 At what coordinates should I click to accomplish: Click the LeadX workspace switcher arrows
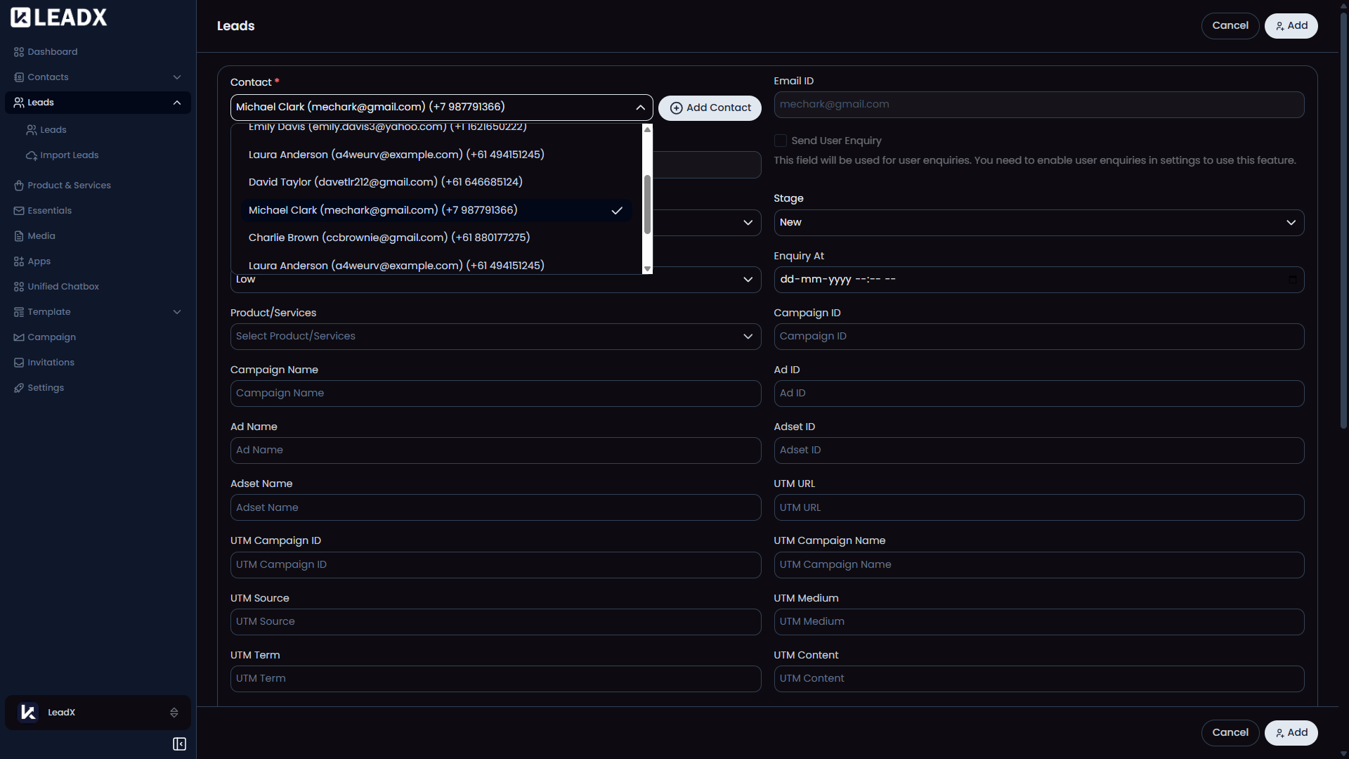point(174,713)
